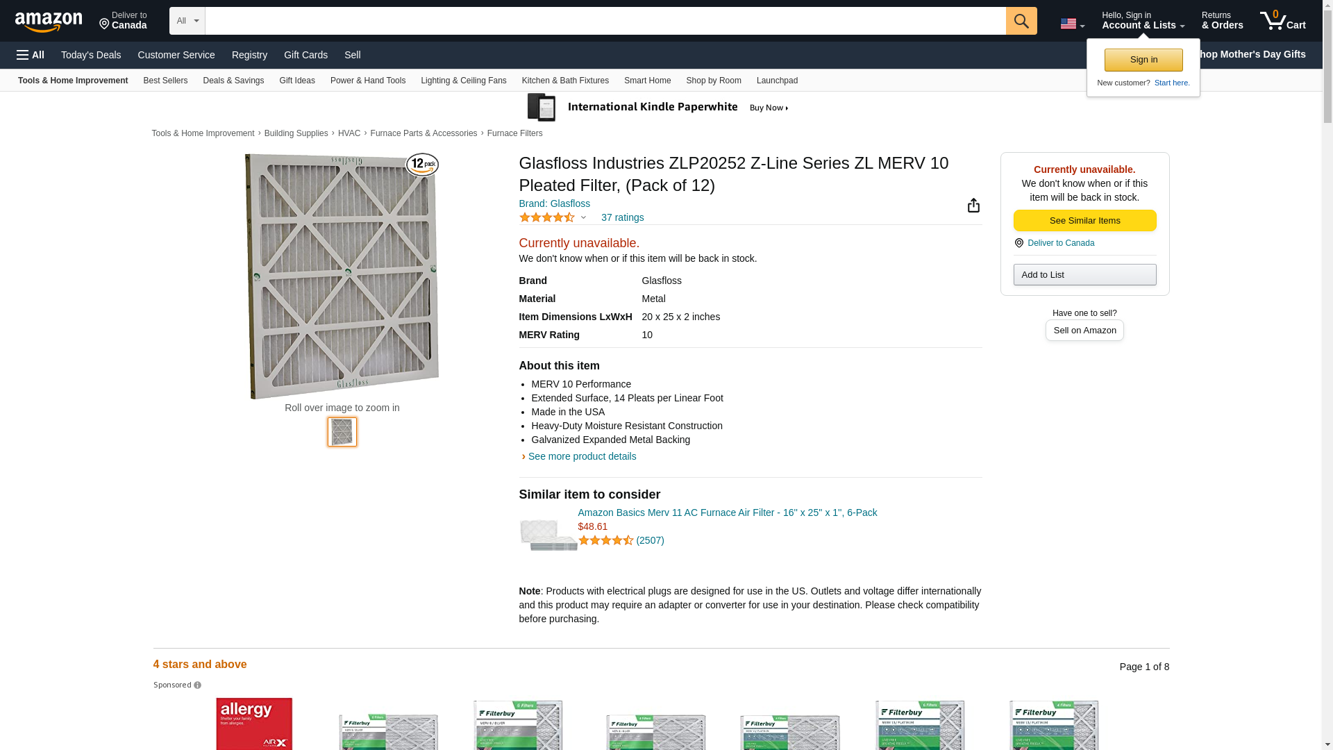Open Today's Deals in the navigation bar
Screen dimensions: 1333x750
click(91, 55)
